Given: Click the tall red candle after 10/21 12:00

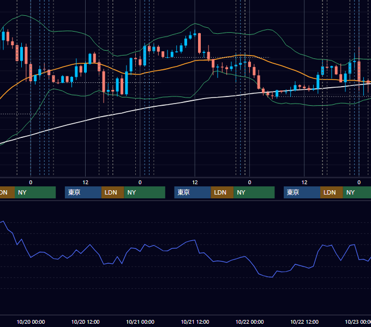Looking at the screenshot, I should click(x=200, y=43).
